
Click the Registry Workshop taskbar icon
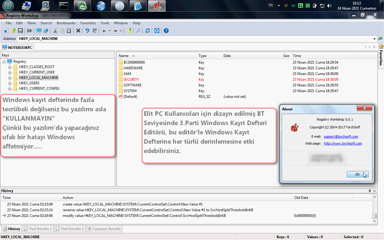[x=157, y=6]
